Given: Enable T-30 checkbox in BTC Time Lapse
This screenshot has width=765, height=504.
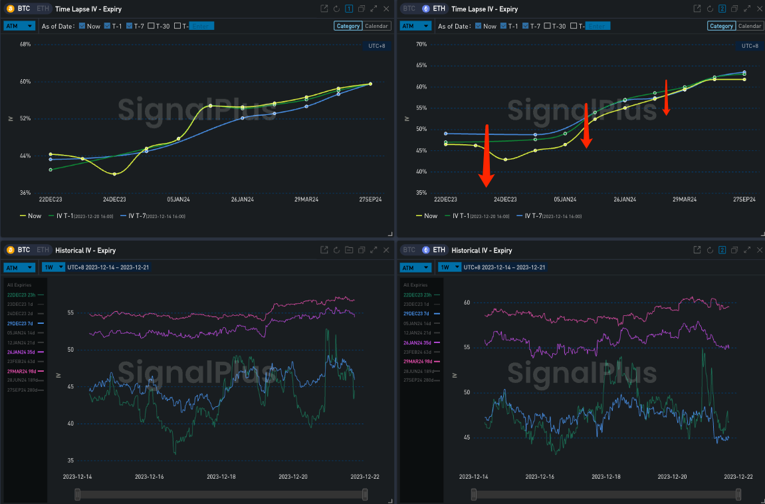Looking at the screenshot, I should click(x=151, y=26).
